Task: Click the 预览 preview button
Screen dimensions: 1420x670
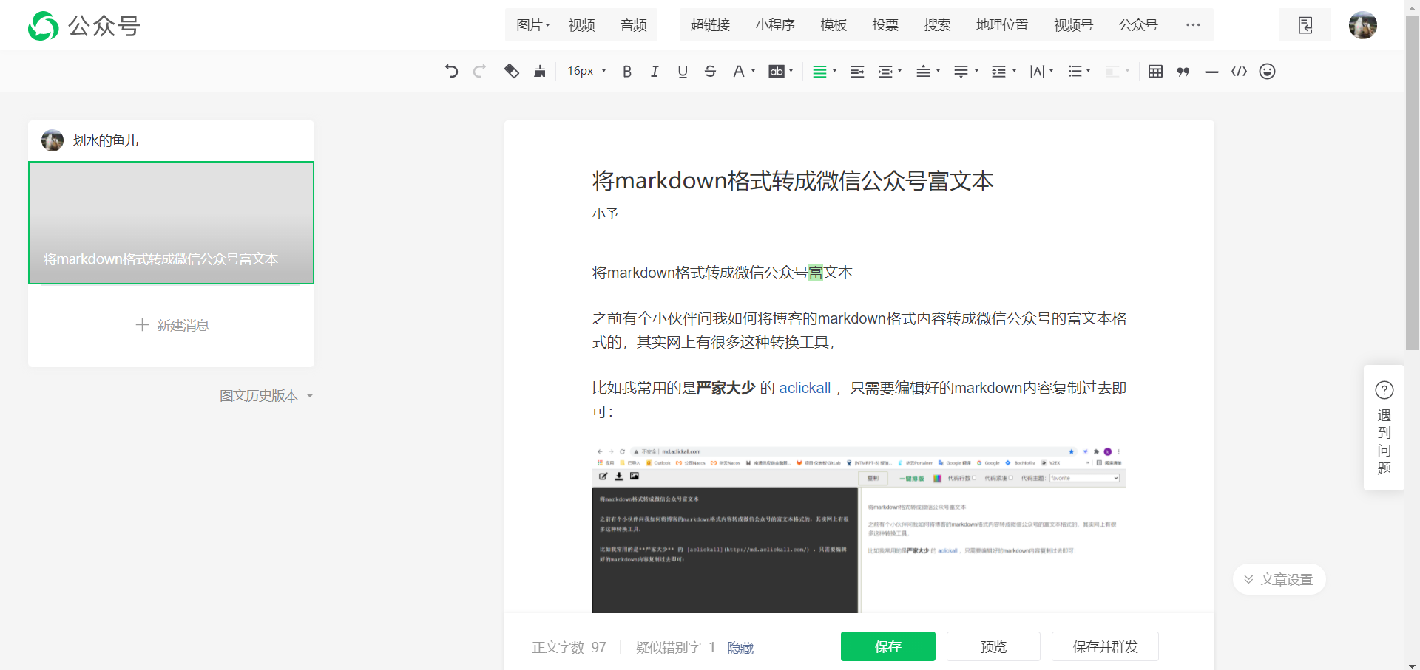Action: (993, 646)
